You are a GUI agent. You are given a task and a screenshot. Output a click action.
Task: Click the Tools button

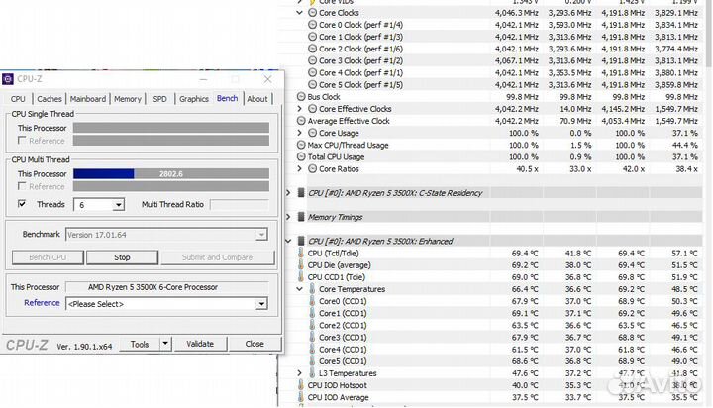coord(140,344)
